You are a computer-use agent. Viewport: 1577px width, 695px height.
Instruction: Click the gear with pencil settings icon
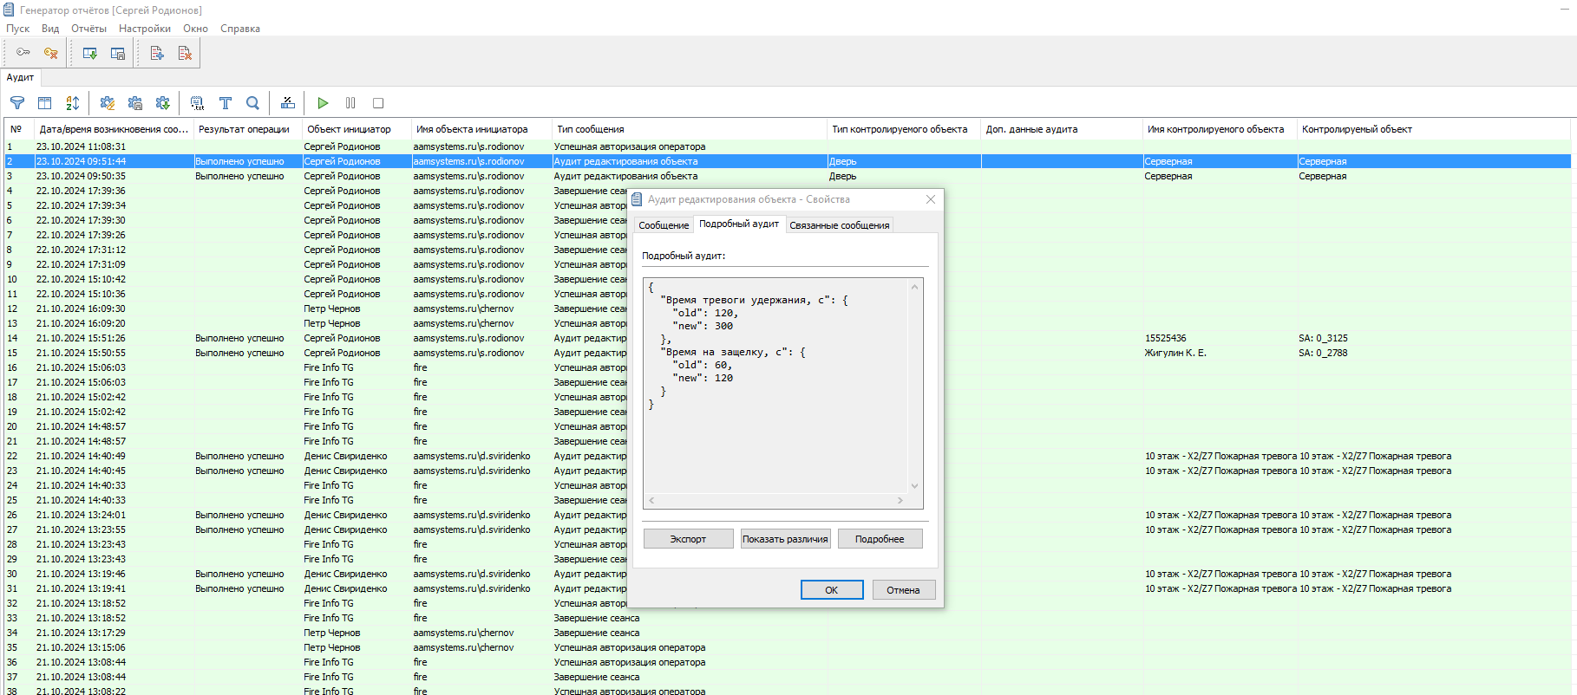(108, 103)
